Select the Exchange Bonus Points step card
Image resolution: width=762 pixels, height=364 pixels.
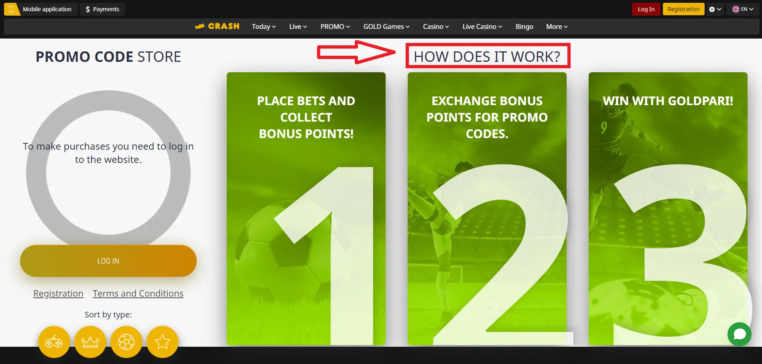click(x=487, y=209)
